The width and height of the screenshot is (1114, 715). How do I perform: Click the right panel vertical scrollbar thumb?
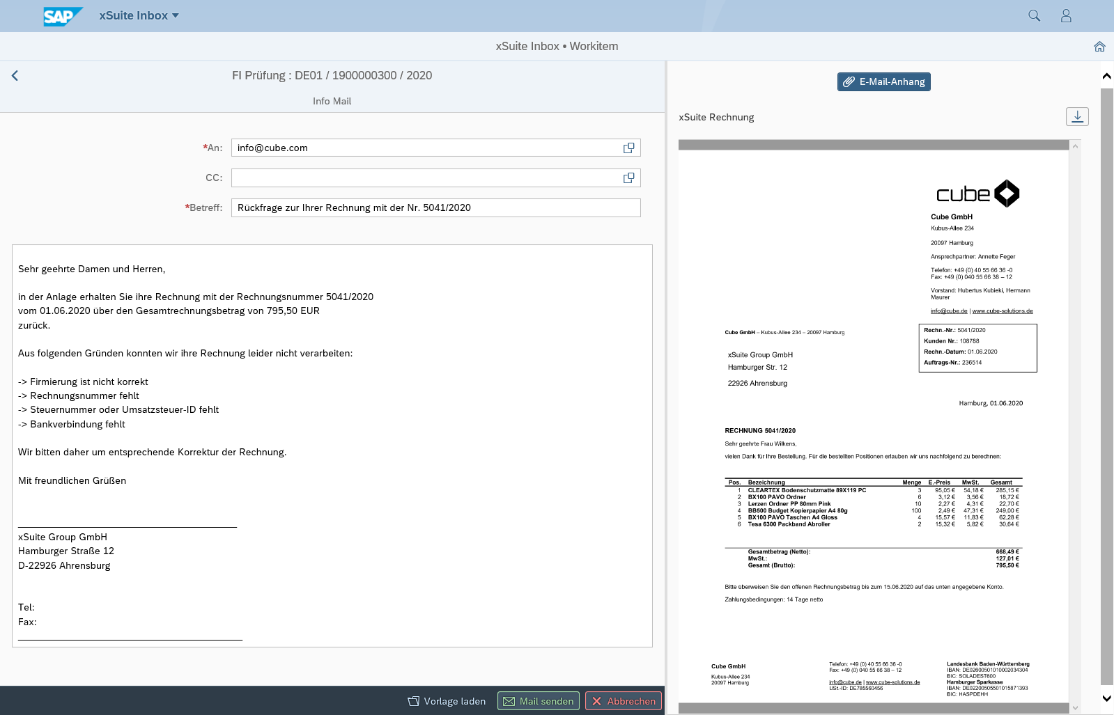pyautogui.click(x=1106, y=386)
